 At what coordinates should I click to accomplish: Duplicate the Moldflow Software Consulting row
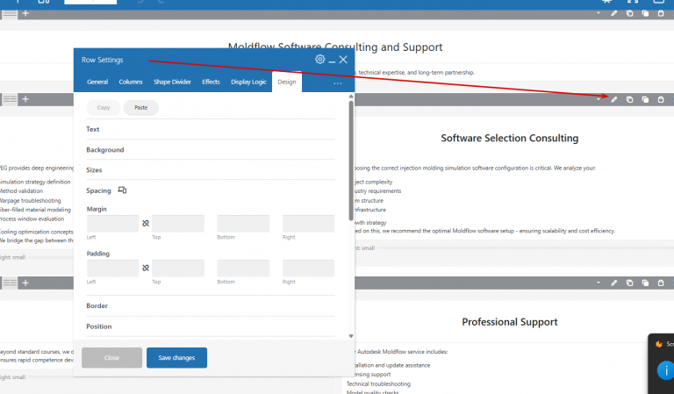[645, 13]
